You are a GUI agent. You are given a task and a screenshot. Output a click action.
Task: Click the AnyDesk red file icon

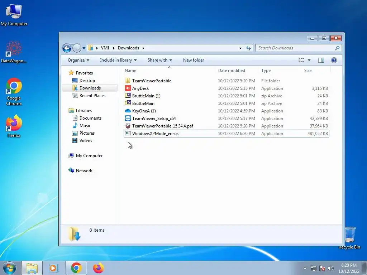click(x=128, y=88)
